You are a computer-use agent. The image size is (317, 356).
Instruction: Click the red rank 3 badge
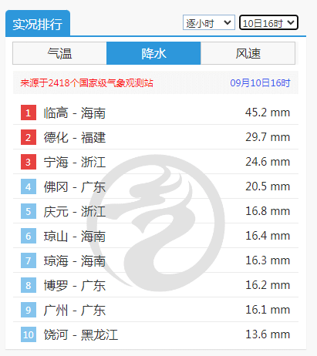pyautogui.click(x=29, y=162)
